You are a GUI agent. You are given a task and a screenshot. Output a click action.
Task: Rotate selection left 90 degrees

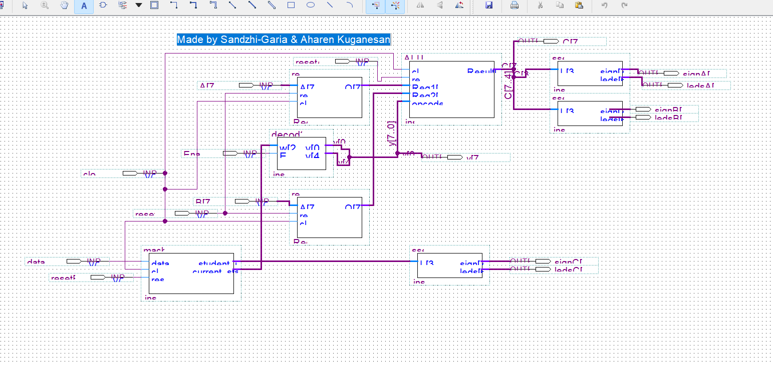point(459,5)
